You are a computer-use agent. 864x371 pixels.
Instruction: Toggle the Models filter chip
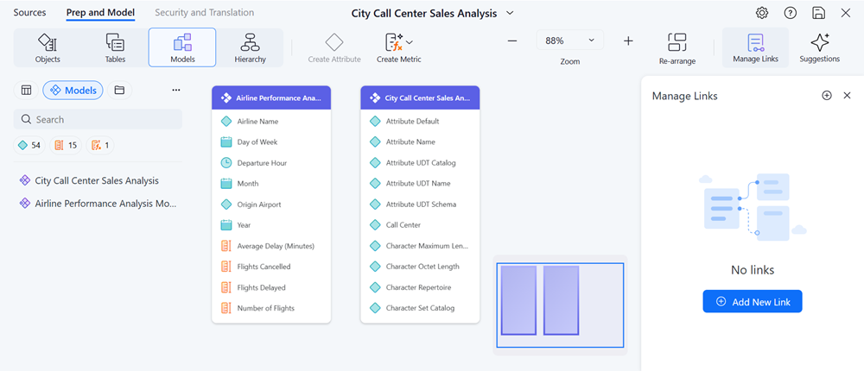(x=73, y=90)
